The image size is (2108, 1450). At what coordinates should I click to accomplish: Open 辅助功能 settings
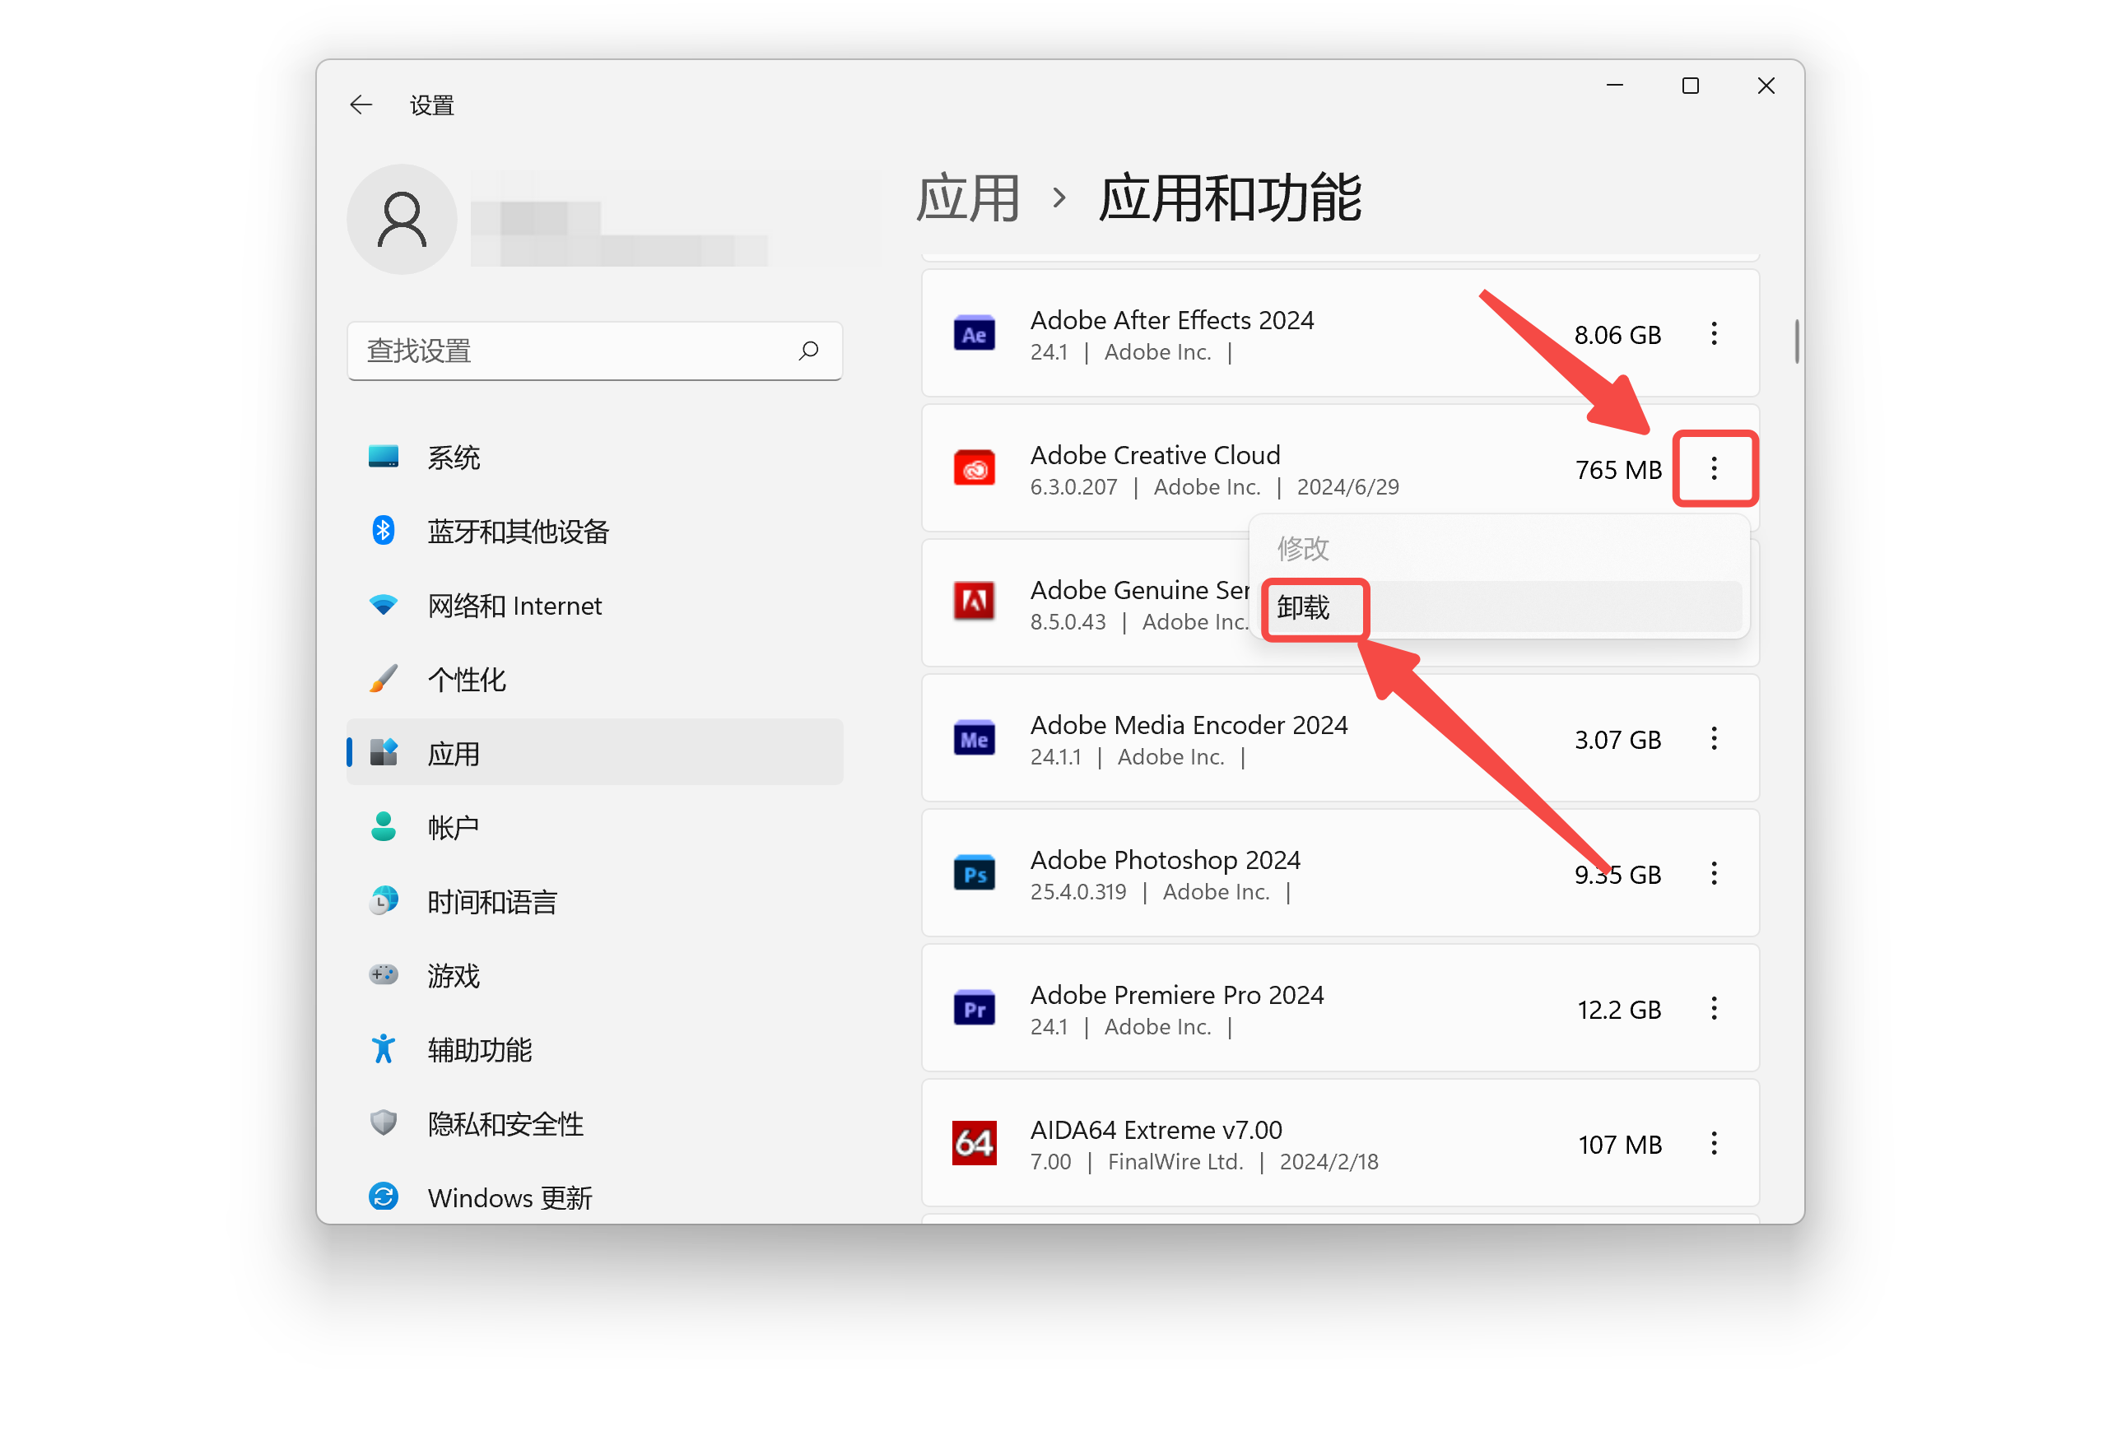click(x=594, y=1049)
